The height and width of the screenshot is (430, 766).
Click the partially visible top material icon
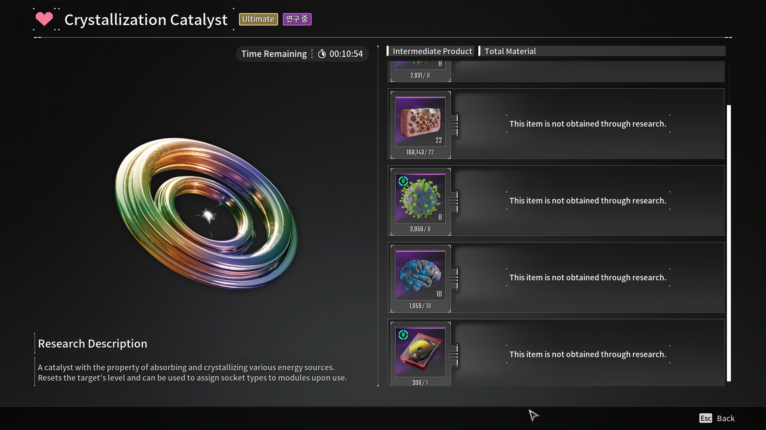(420, 65)
